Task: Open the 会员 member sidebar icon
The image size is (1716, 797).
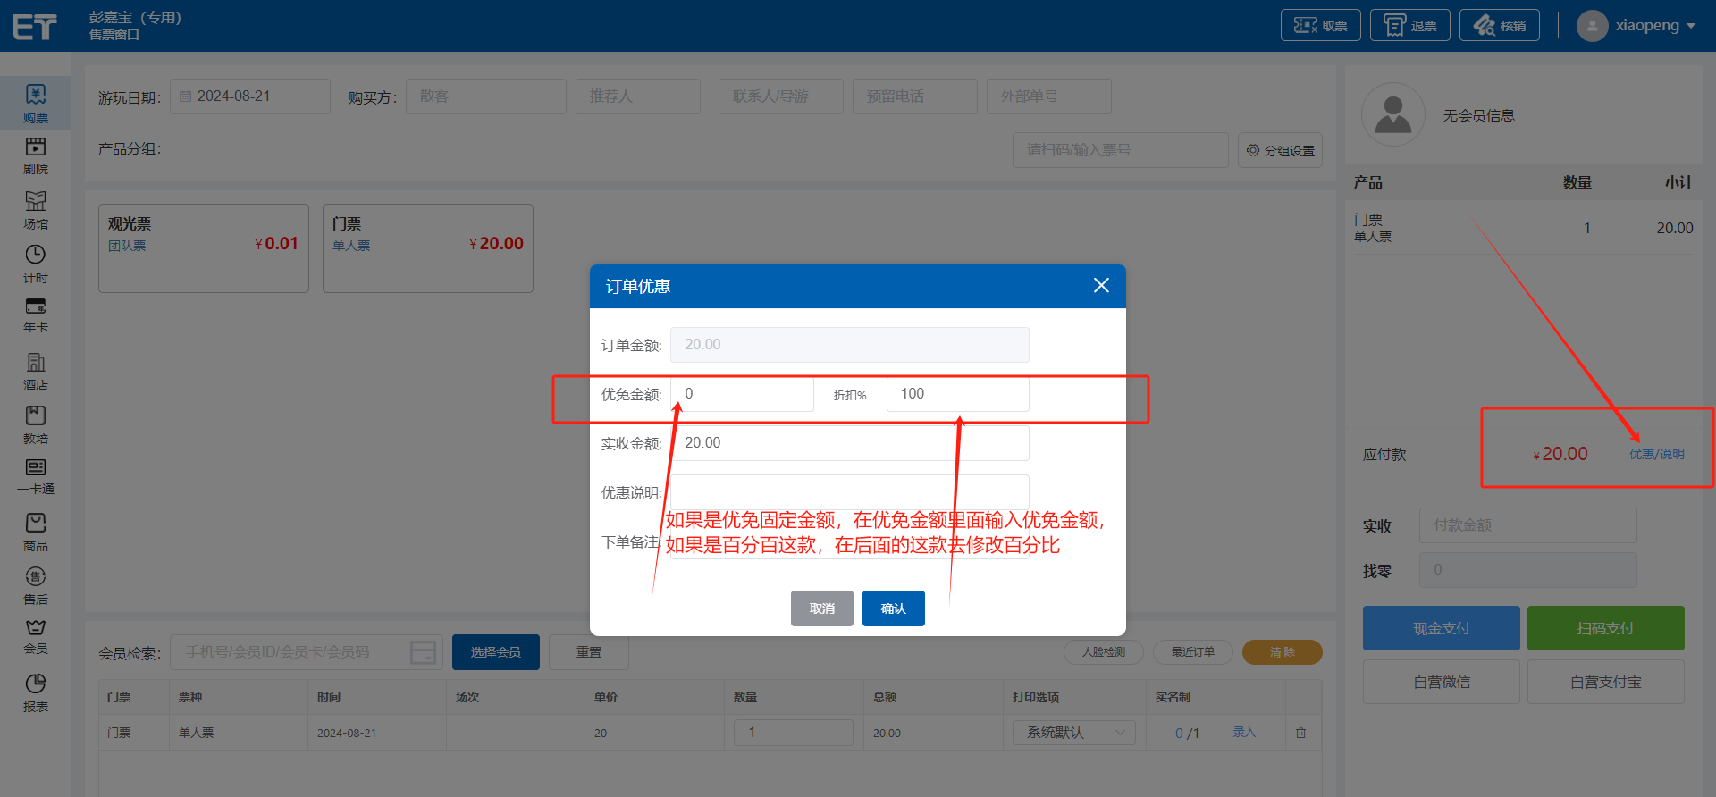Action: (x=36, y=636)
